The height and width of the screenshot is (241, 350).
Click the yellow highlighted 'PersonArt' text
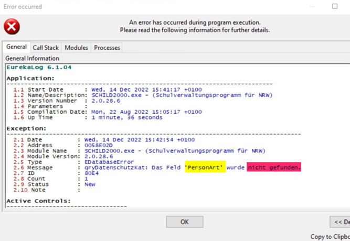(205, 168)
